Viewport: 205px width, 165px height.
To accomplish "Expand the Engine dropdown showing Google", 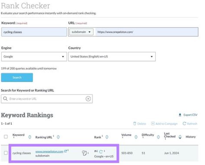I will [x=34, y=56].
